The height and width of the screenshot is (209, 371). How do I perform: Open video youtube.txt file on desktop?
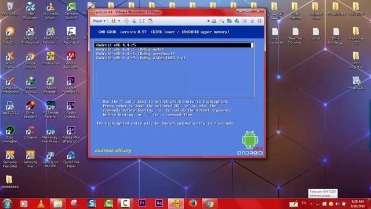pos(275,35)
